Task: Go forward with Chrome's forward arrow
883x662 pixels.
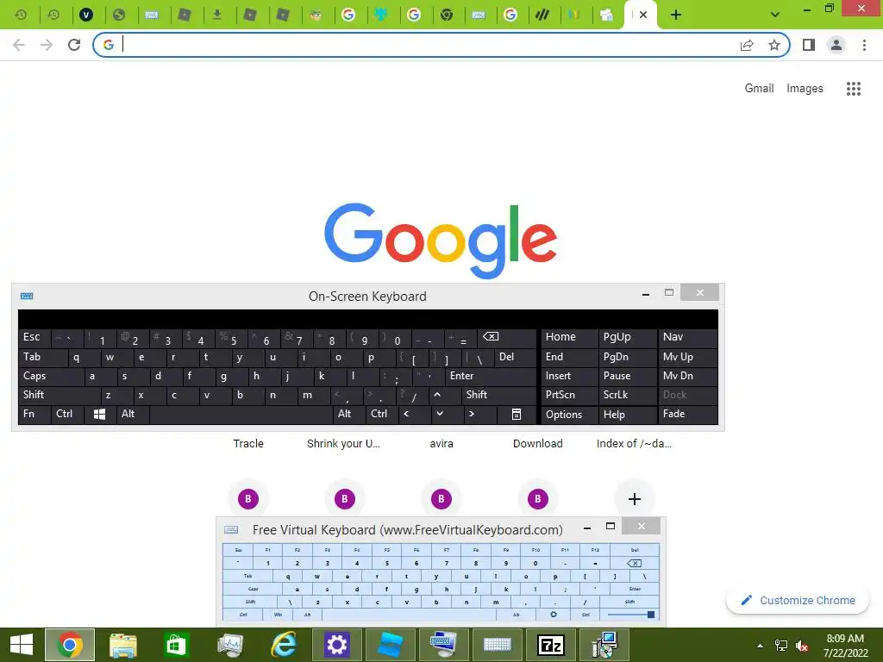Action: point(47,45)
